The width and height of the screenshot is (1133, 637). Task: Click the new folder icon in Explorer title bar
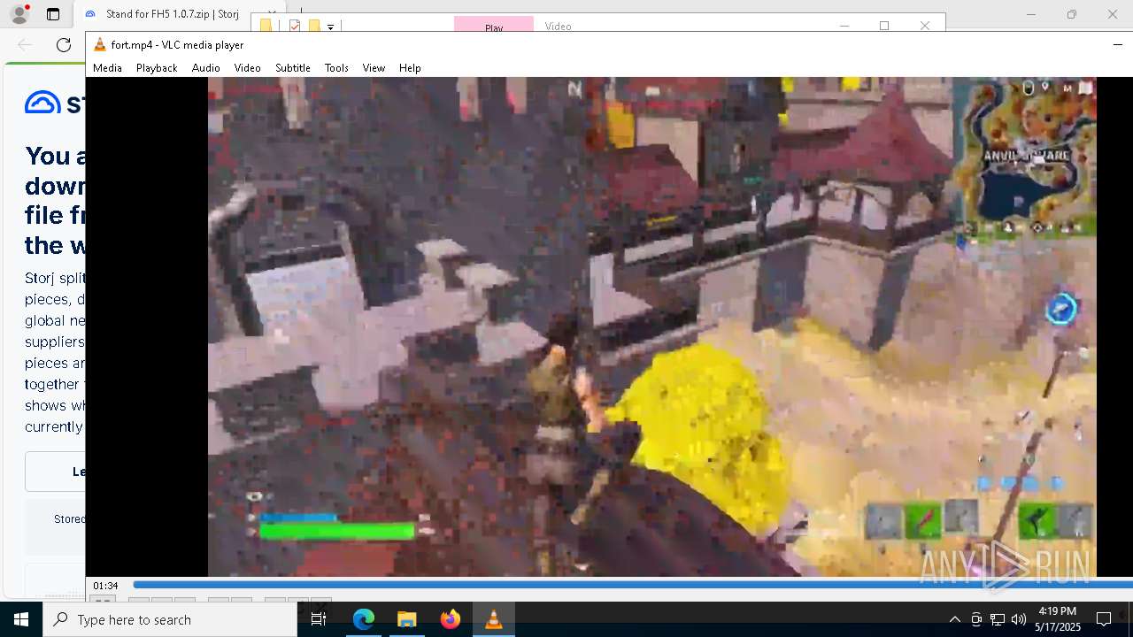[x=313, y=26]
